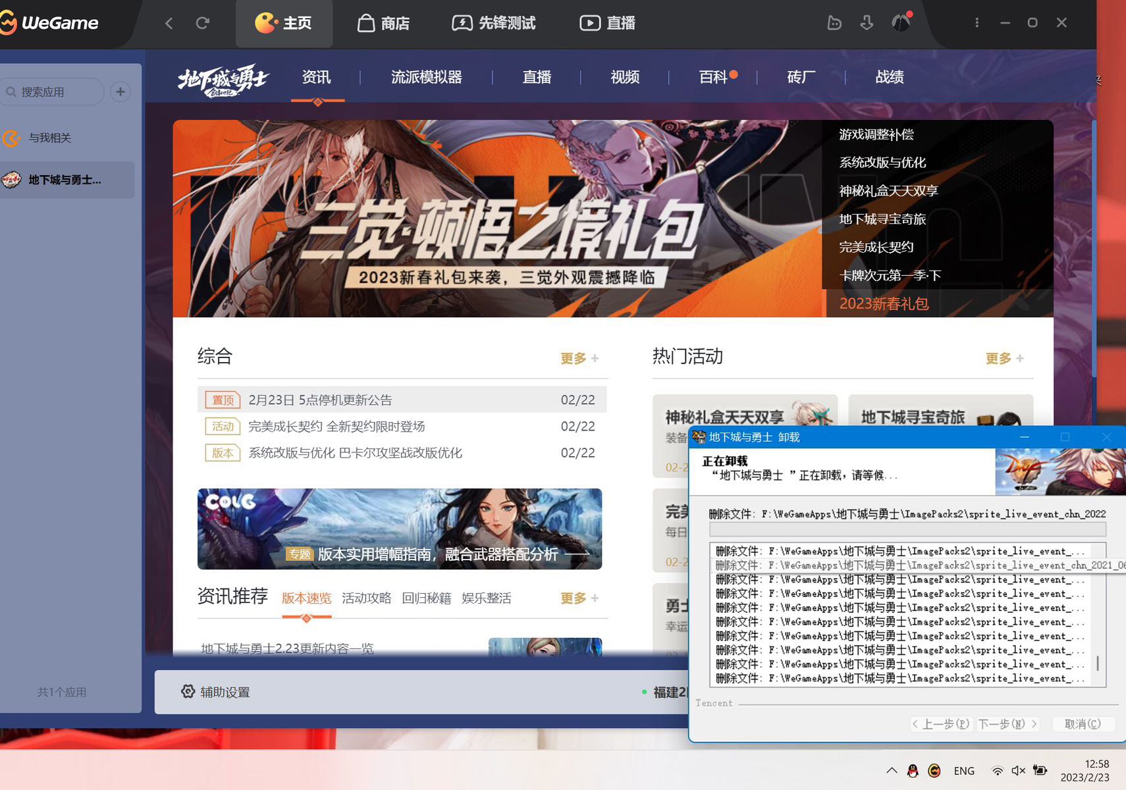Select 娱乐整活 sub-tab
The width and height of the screenshot is (1126, 790).
(x=487, y=598)
